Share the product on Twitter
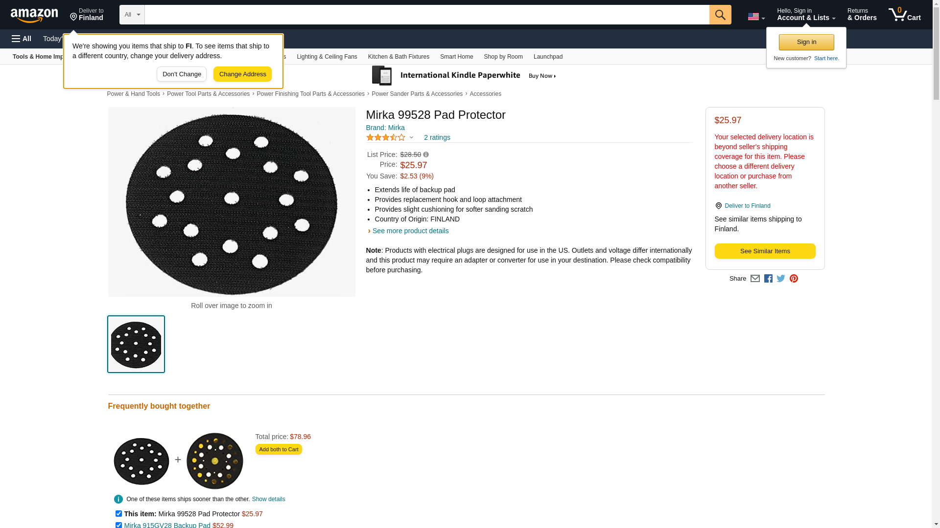 point(781,279)
